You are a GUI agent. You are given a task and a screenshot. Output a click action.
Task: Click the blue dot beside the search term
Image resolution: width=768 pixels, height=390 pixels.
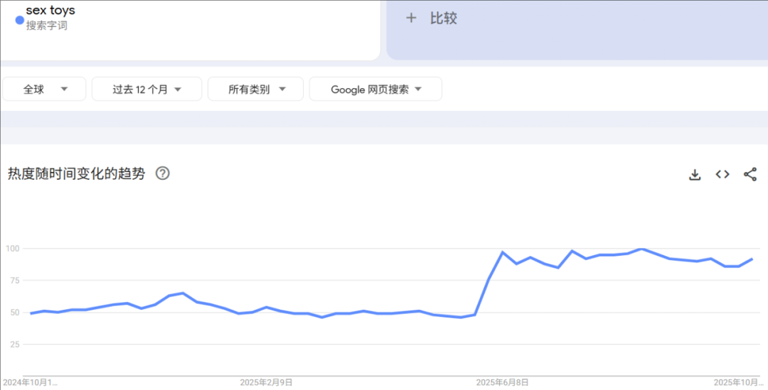point(19,20)
